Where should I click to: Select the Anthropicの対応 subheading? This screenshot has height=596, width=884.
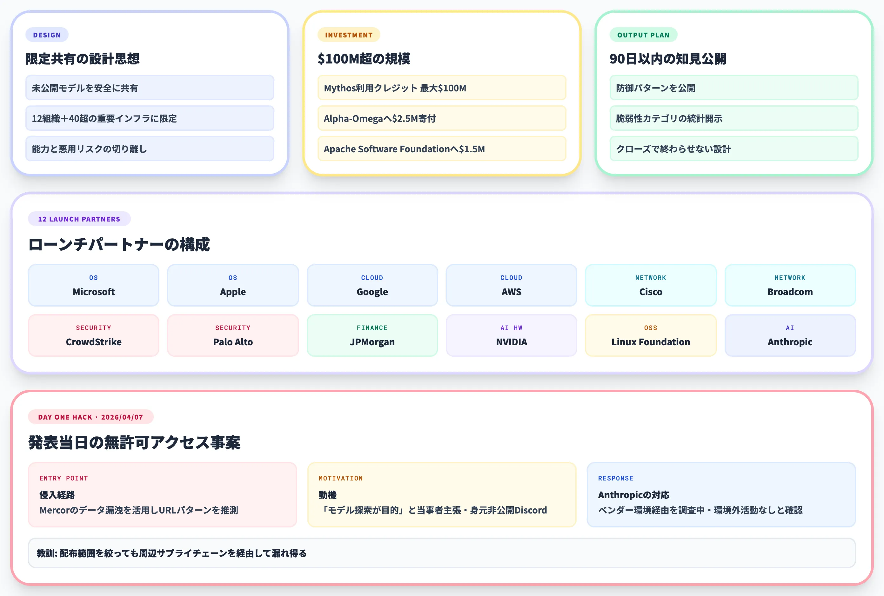coord(634,495)
